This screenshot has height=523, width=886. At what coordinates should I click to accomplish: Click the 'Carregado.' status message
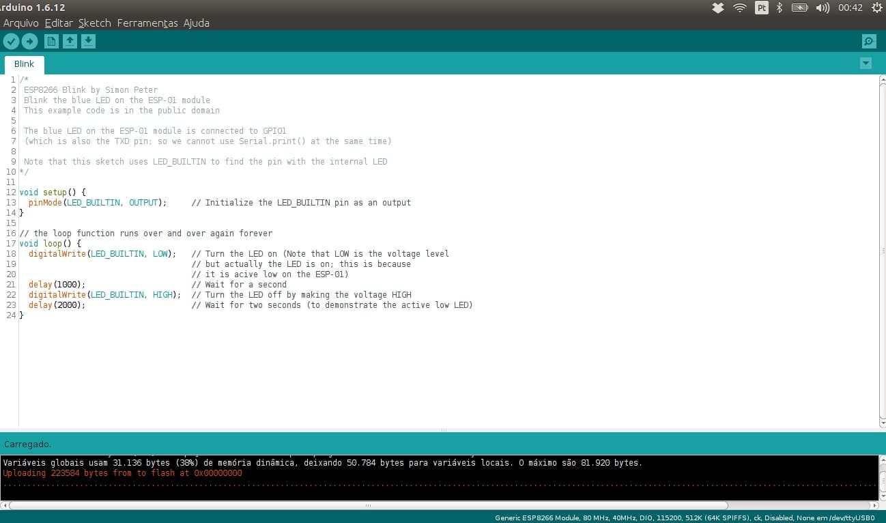point(27,444)
